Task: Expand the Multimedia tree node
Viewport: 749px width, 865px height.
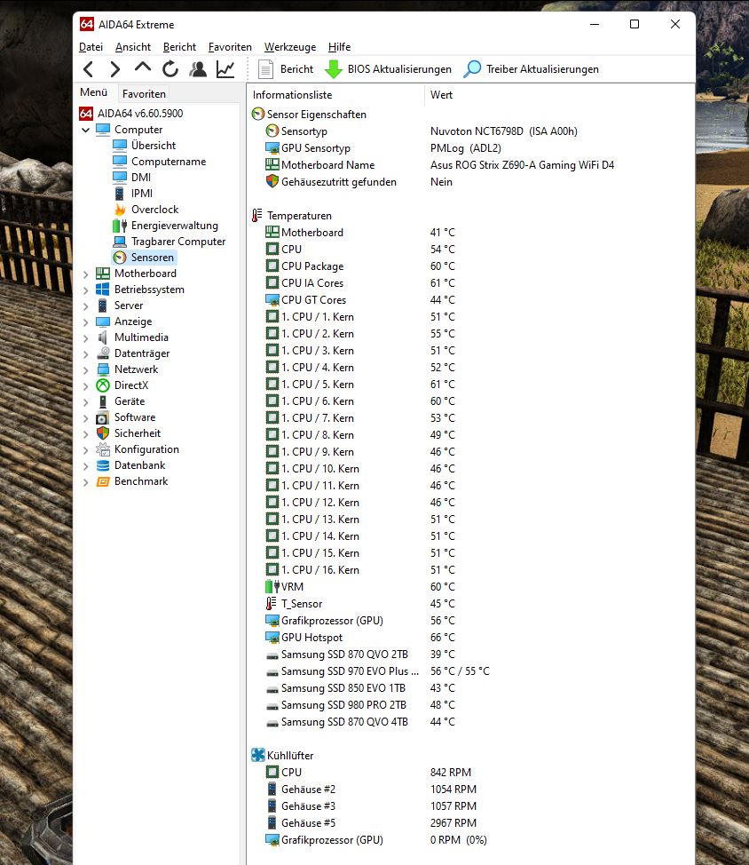Action: point(85,338)
